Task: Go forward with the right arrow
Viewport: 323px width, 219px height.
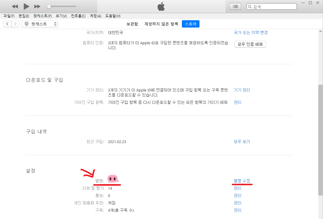Action: point(15,24)
